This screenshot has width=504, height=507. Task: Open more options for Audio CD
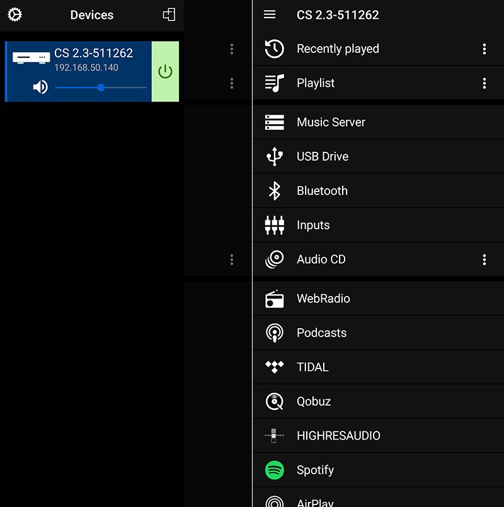coord(484,259)
